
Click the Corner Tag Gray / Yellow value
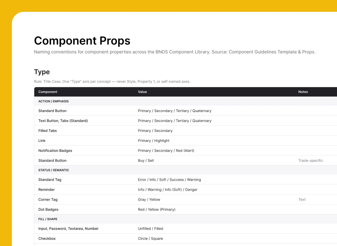(x=149, y=199)
